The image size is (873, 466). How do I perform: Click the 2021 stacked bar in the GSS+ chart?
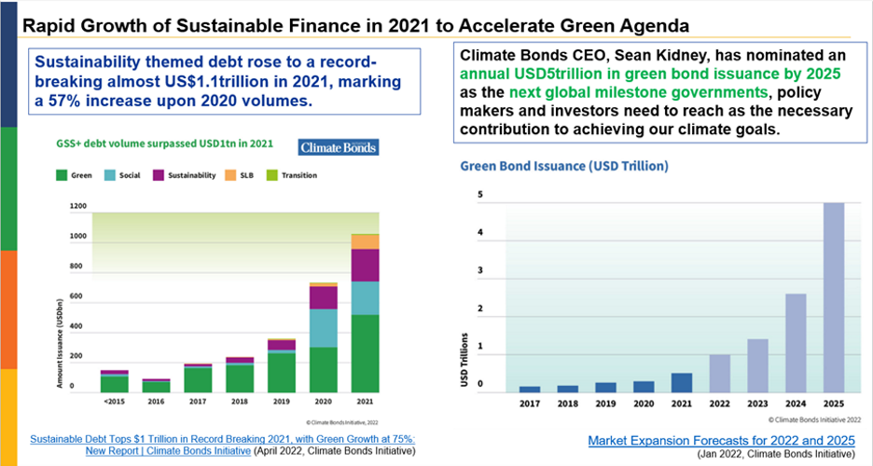[x=366, y=313]
